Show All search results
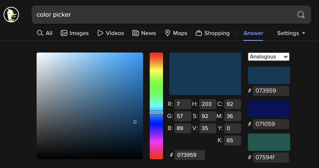The width and height of the screenshot is (319, 168). (x=45, y=33)
